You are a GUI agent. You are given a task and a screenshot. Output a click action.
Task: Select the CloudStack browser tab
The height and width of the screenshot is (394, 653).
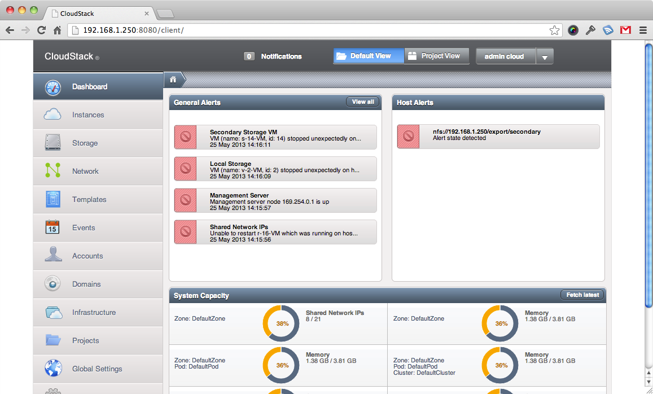pos(100,14)
